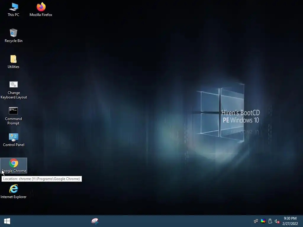Image resolution: width=303 pixels, height=227 pixels.
Task: Select Change Keyboard Layout shortcut
Action: 14,90
